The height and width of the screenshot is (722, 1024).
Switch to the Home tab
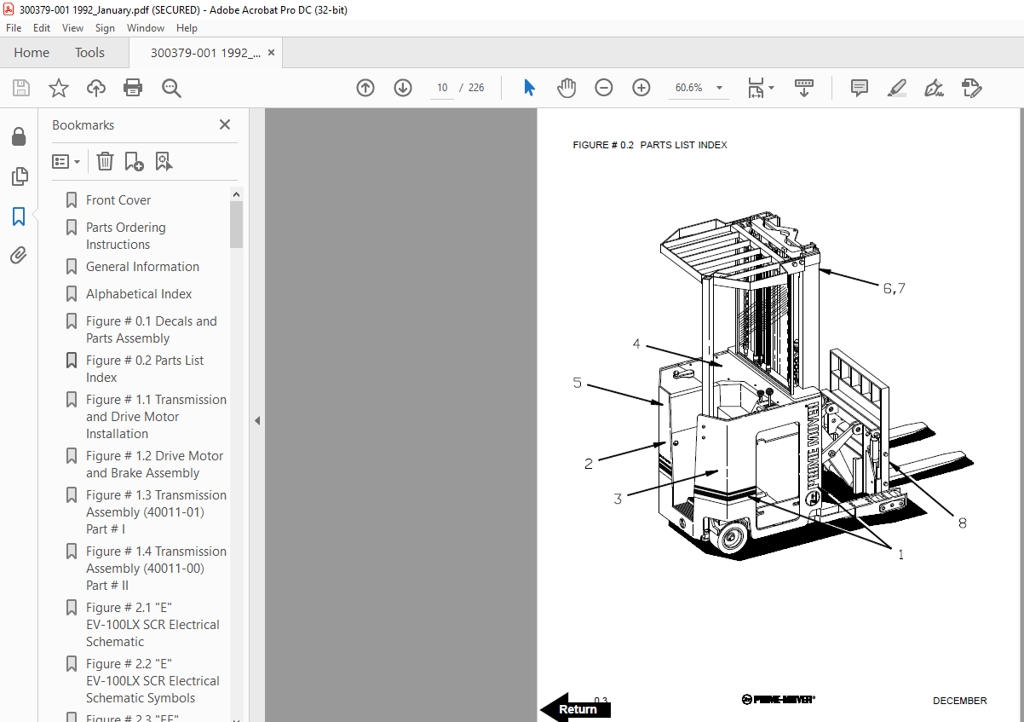tap(32, 53)
